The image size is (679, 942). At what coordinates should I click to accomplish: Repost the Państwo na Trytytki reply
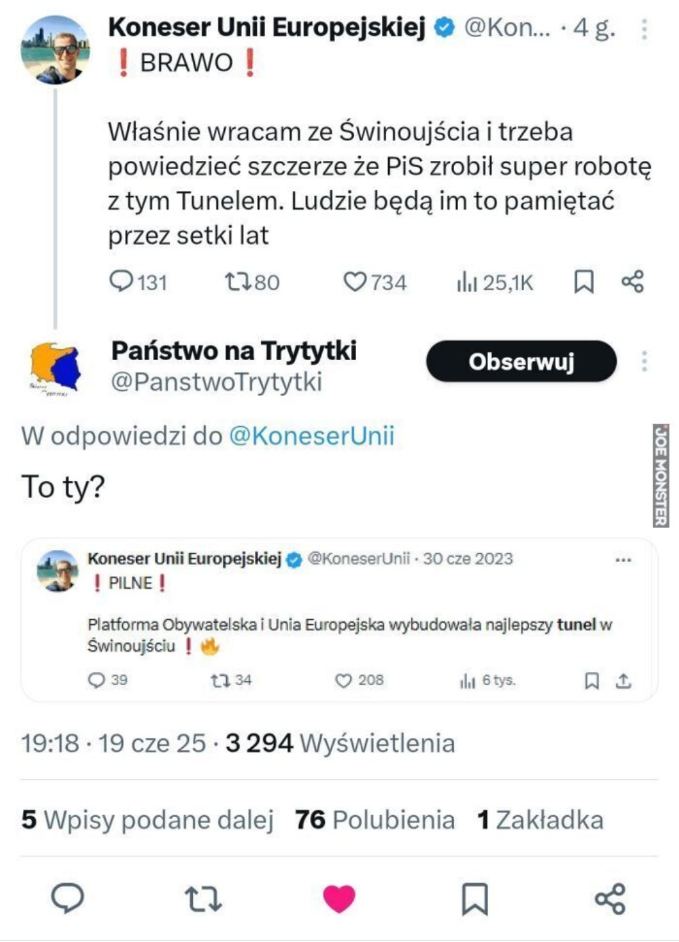(203, 898)
